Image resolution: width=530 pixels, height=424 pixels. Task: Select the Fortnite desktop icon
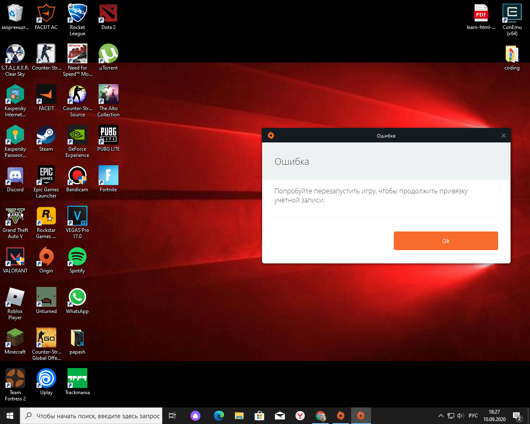coord(108,179)
